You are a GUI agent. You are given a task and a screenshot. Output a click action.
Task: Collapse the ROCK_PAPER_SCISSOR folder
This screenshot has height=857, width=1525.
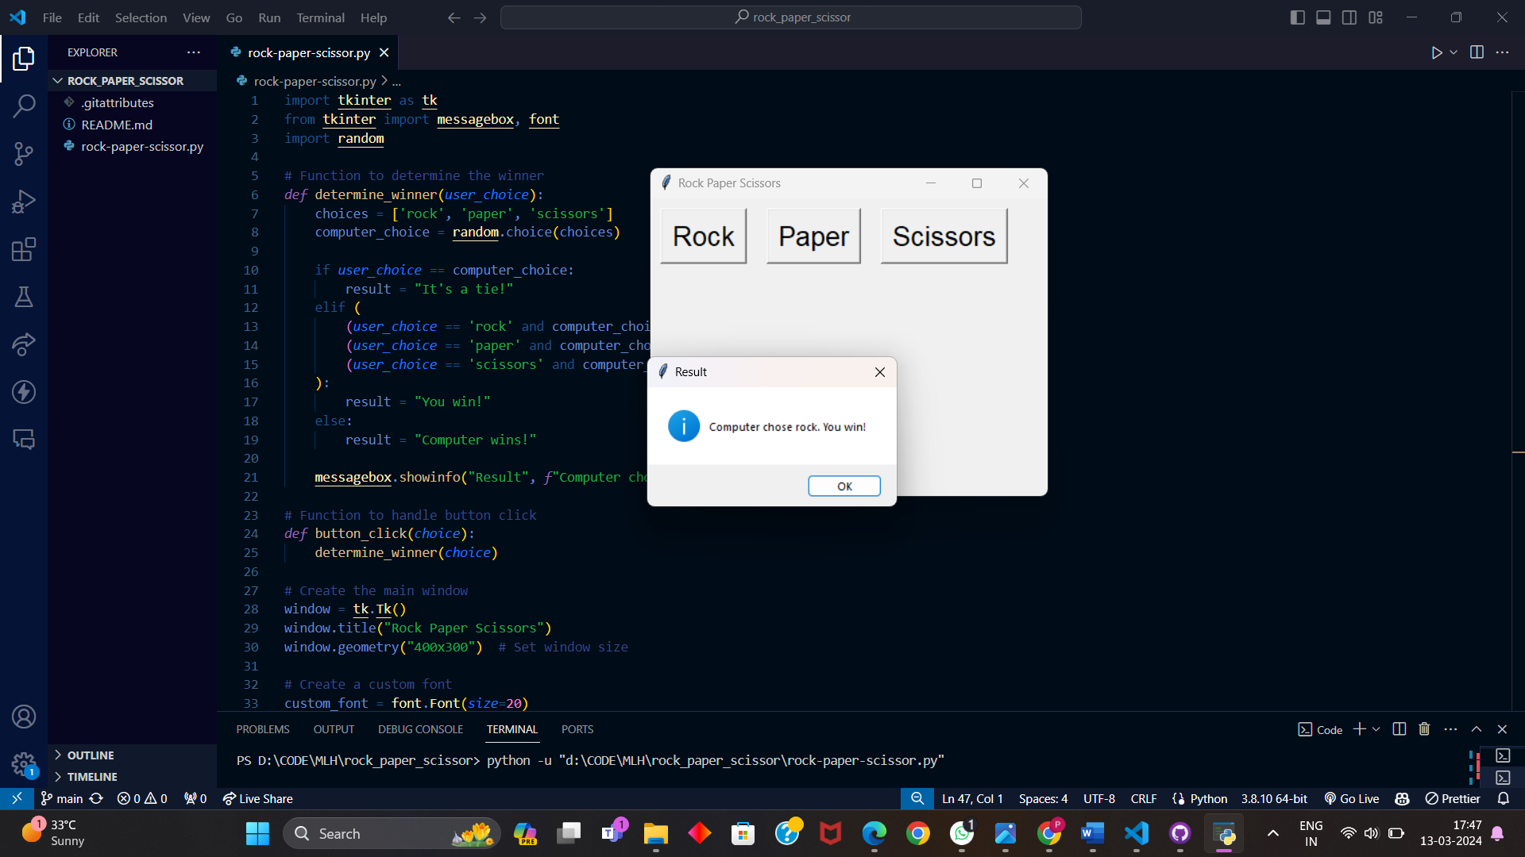coord(125,81)
